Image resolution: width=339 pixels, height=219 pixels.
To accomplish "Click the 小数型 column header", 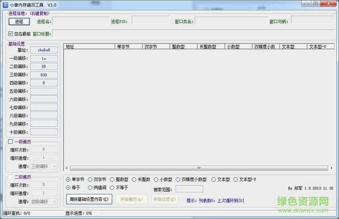I will 238,47.
